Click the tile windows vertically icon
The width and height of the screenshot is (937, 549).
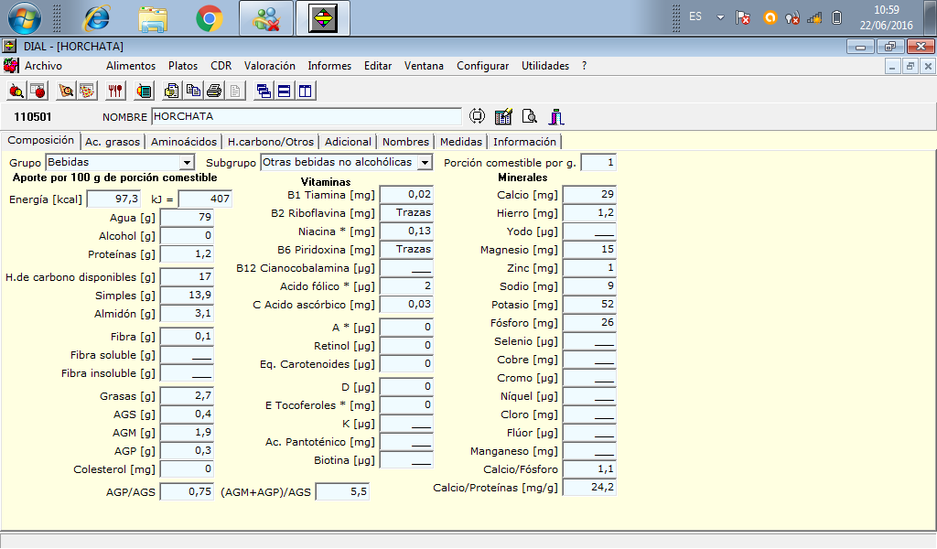point(306,91)
